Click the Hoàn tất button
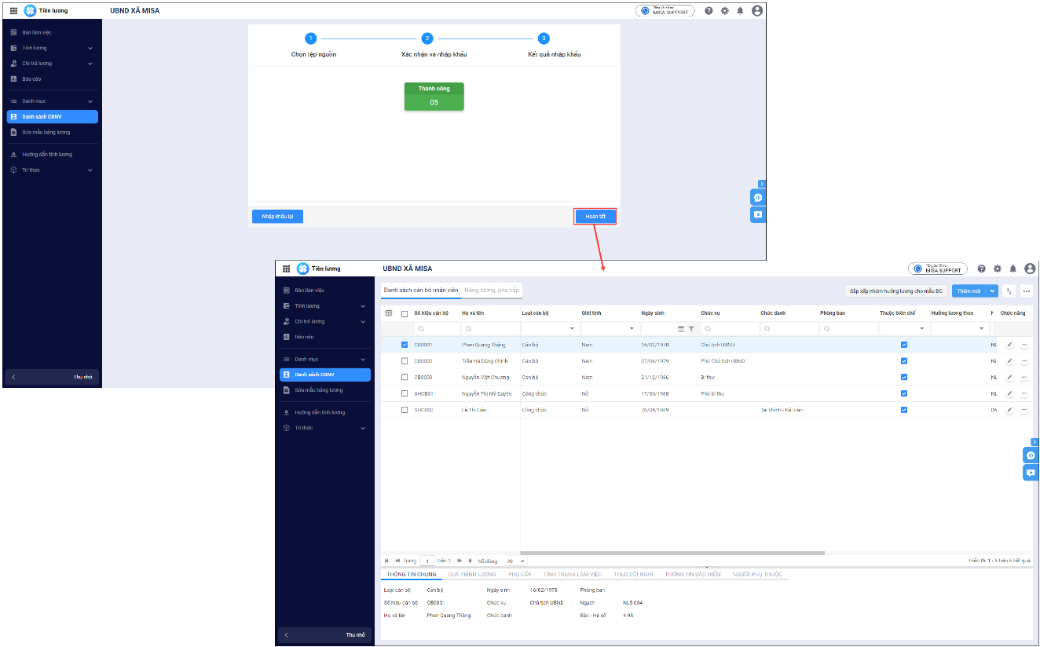 pyautogui.click(x=595, y=216)
